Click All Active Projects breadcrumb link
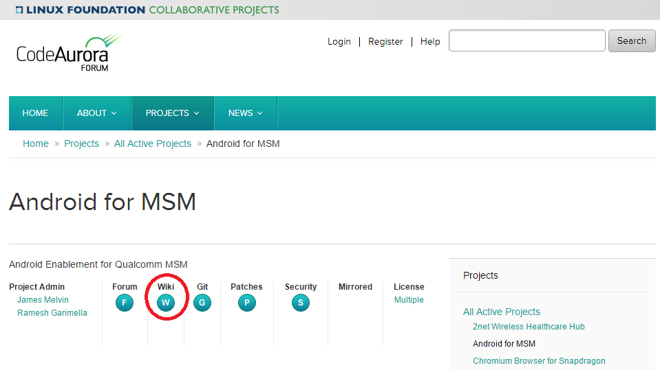Image resolution: width=660 pixels, height=370 pixels. (x=152, y=143)
